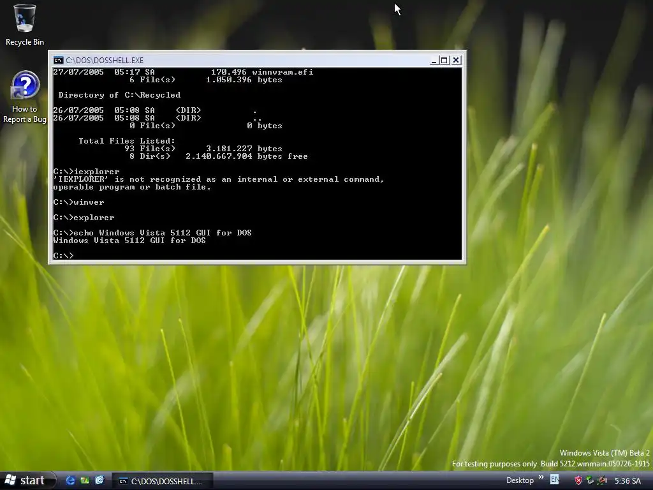This screenshot has width=653, height=490.
Task: Click the echo command output line
Action: pyautogui.click(x=129, y=241)
